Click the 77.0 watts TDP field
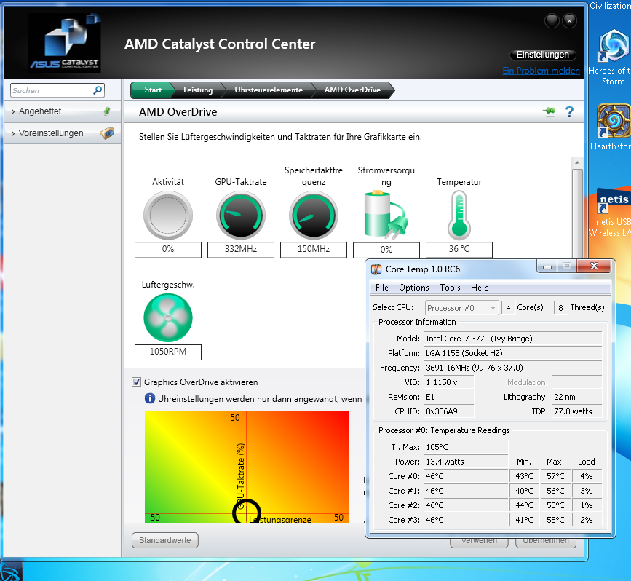The width and height of the screenshot is (631, 581). pyautogui.click(x=576, y=411)
